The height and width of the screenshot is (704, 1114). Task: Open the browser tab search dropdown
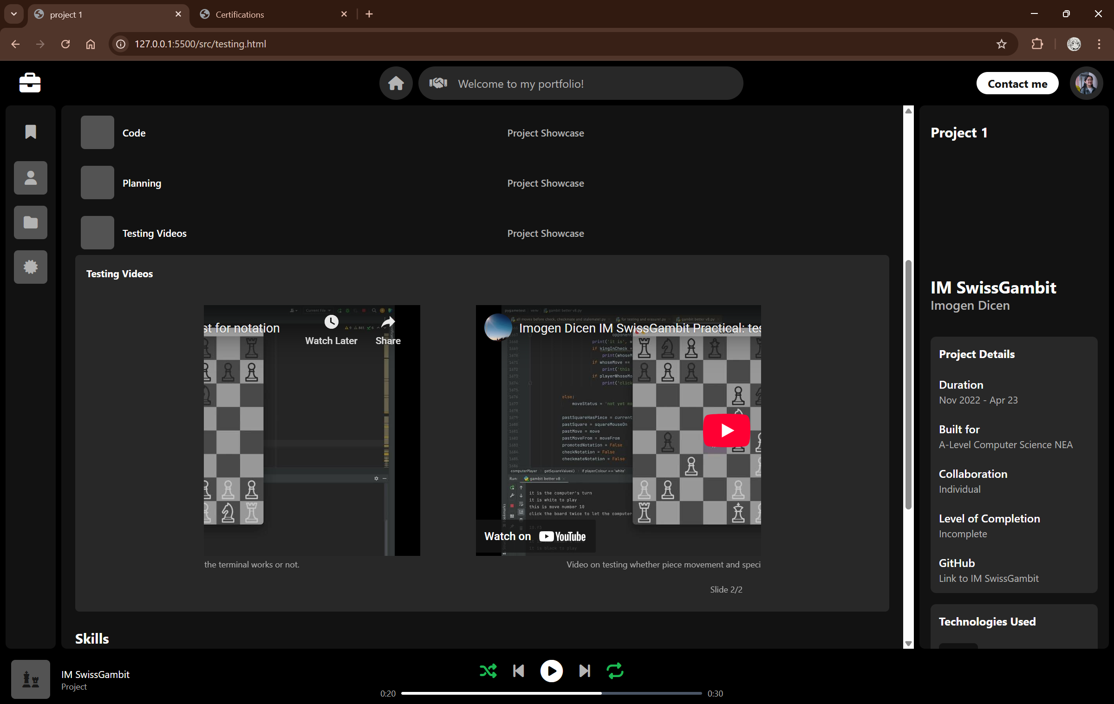click(x=13, y=14)
